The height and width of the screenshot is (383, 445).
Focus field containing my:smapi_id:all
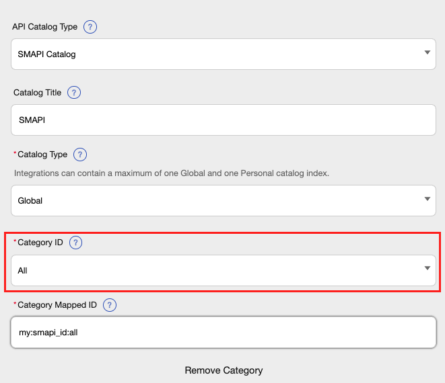[x=224, y=333]
